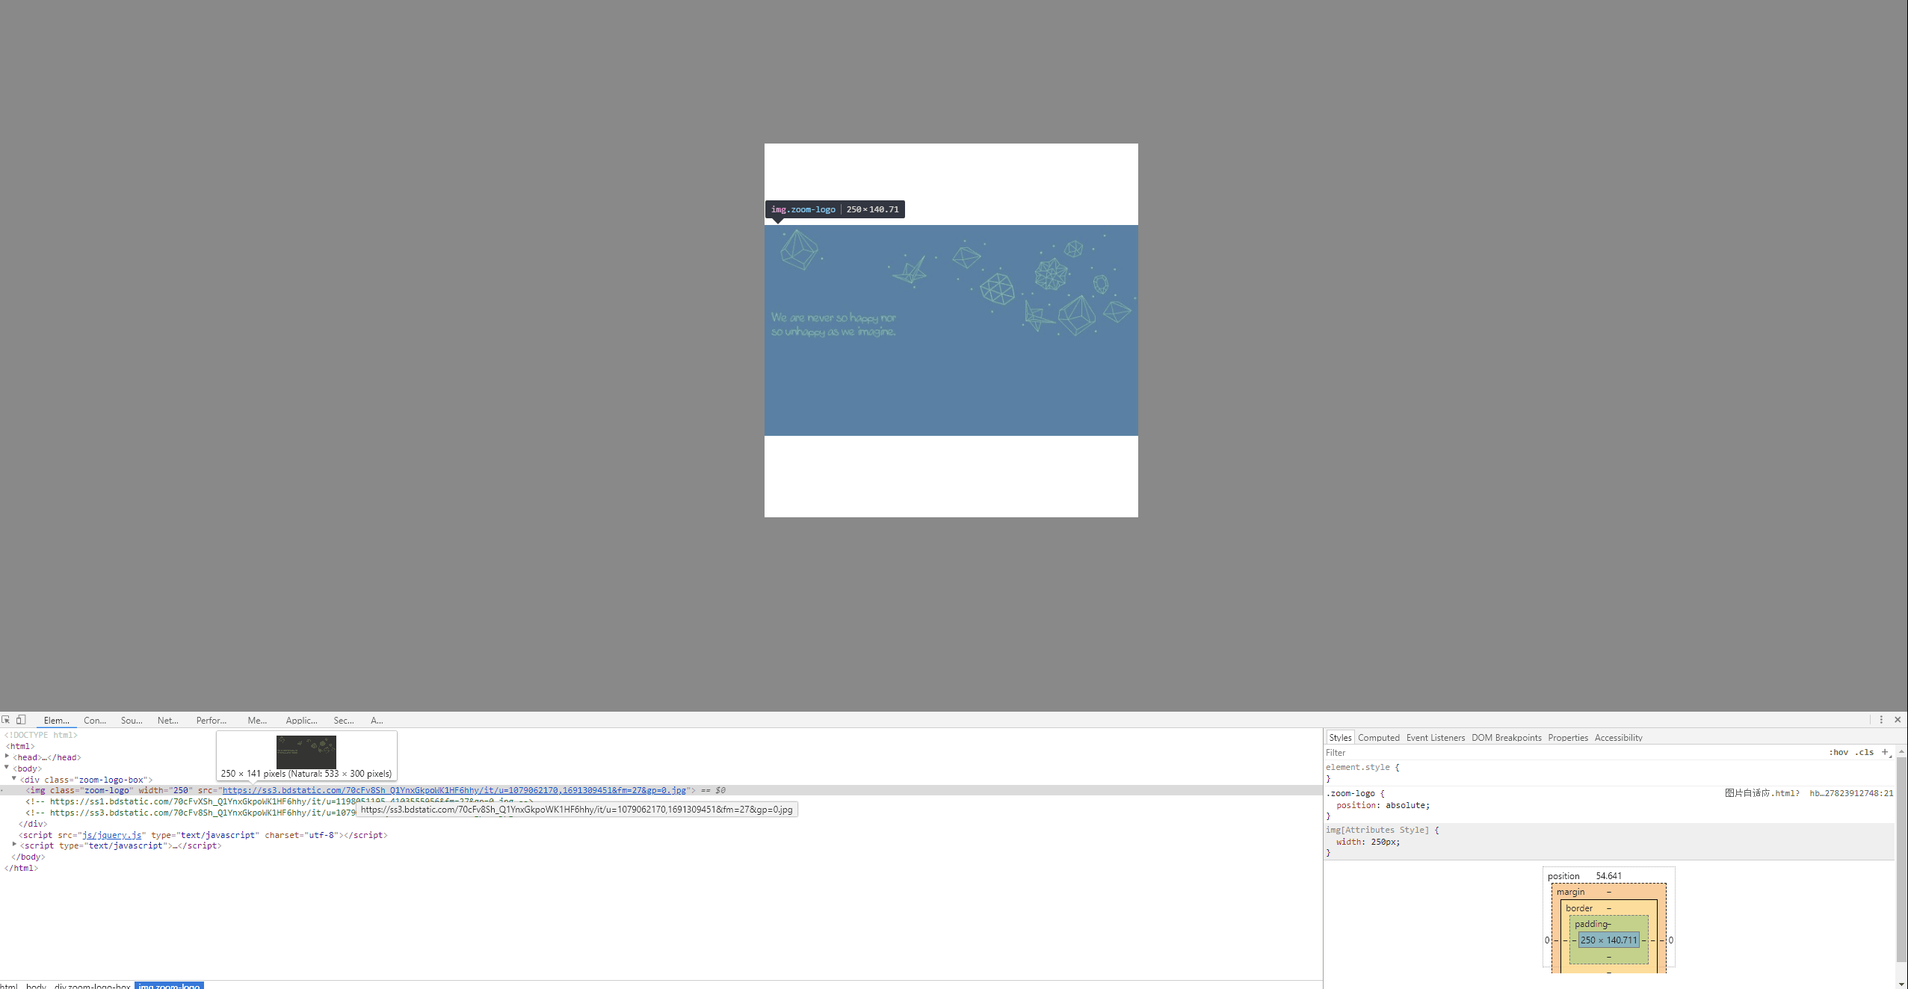Click div.zoom-logo-box in breadcrumb bar
The image size is (1908, 989).
pyautogui.click(x=92, y=985)
